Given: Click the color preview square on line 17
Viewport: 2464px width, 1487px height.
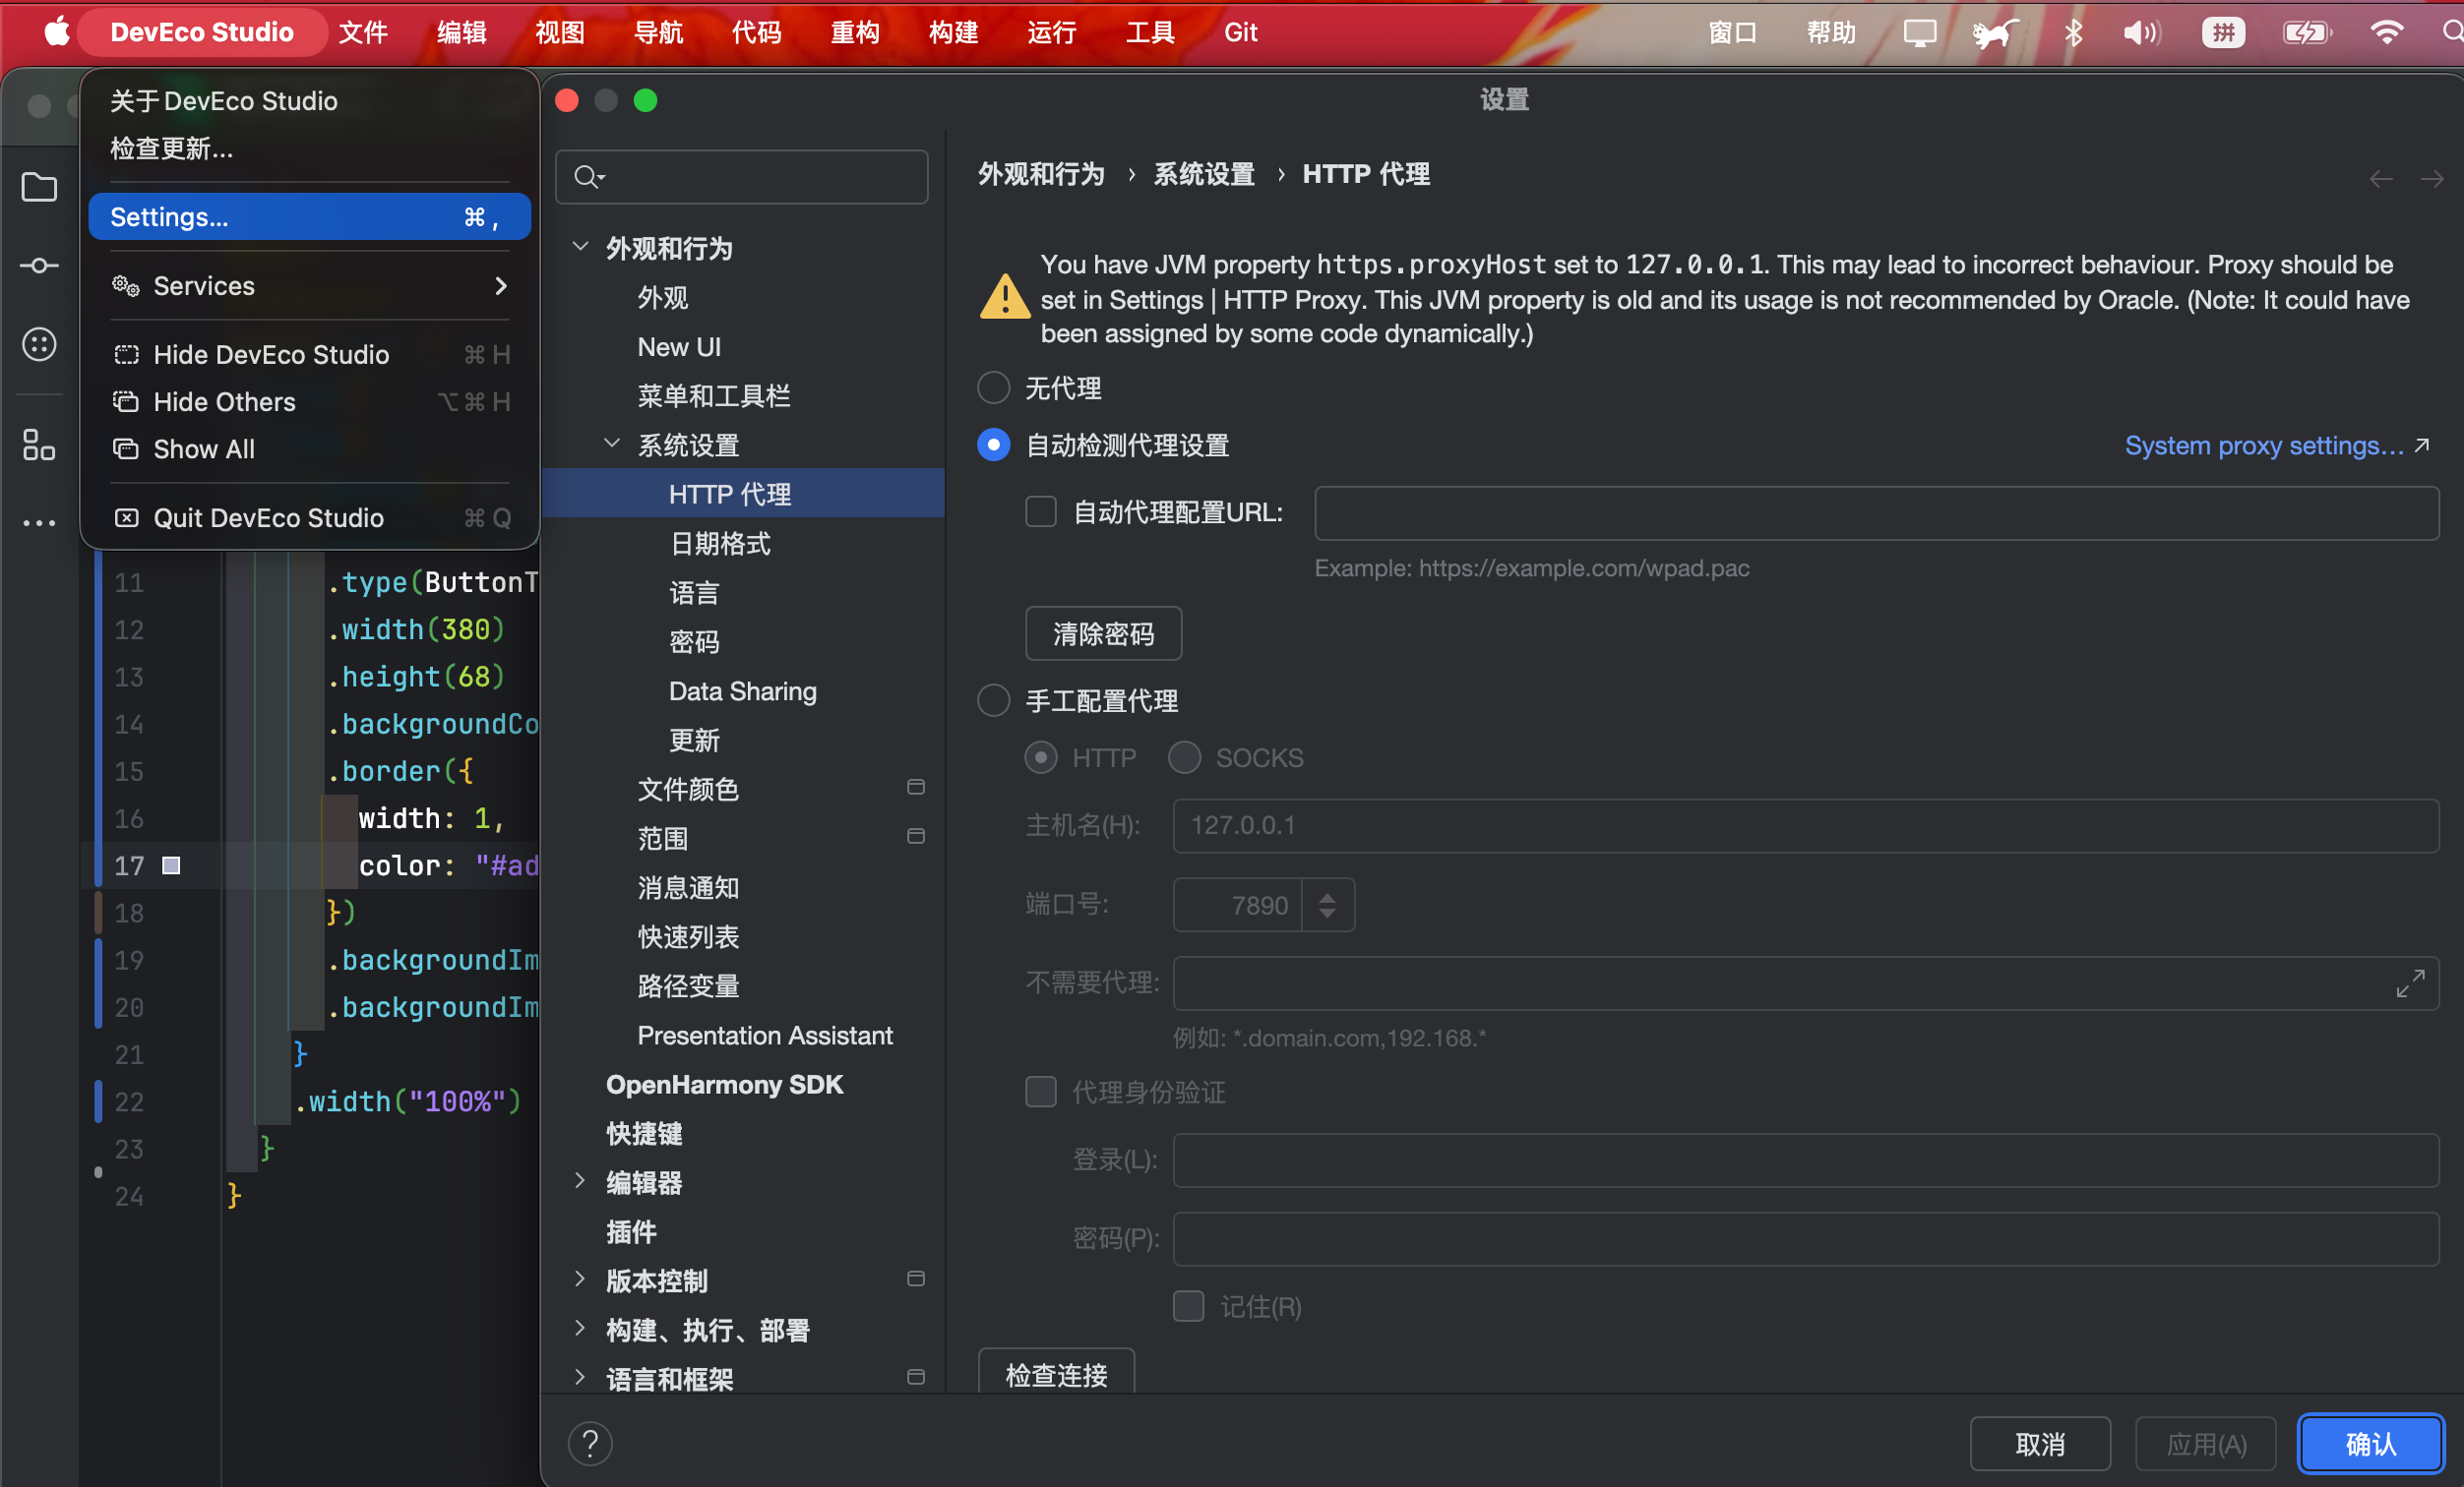Looking at the screenshot, I should point(171,865).
